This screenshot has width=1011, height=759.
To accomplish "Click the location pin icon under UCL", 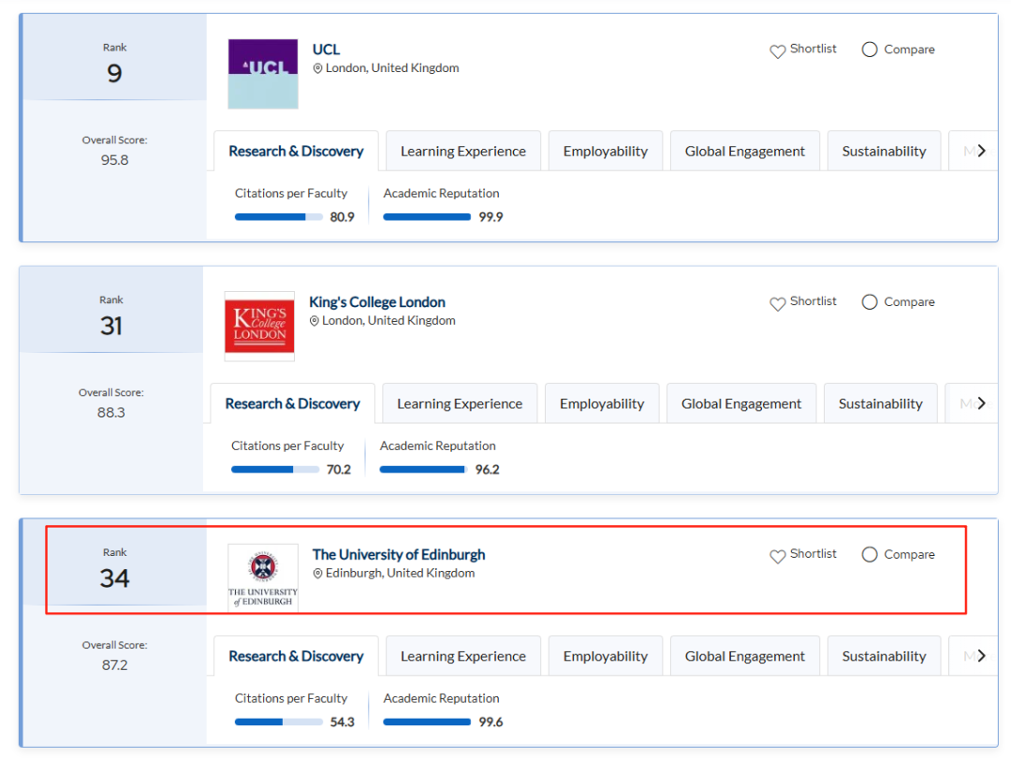I will (x=318, y=68).
